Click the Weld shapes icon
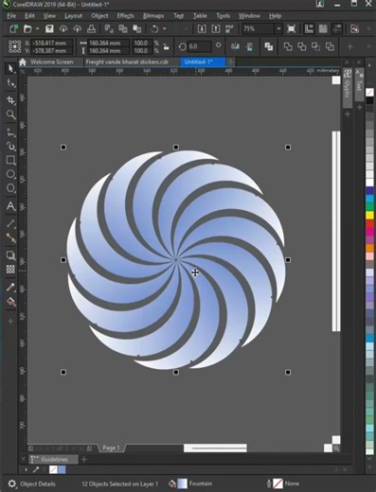Viewport: 376px width, 492px height. [x=288, y=46]
